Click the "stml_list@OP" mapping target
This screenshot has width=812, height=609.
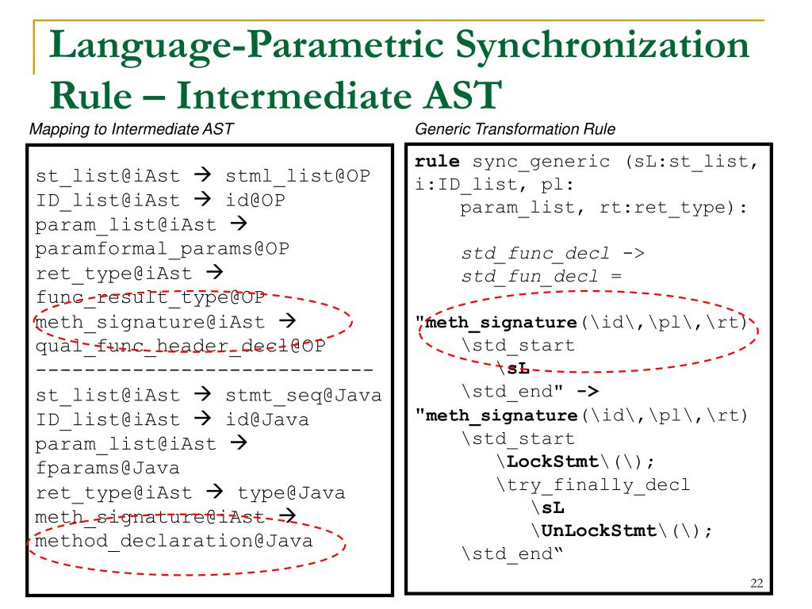(x=298, y=175)
